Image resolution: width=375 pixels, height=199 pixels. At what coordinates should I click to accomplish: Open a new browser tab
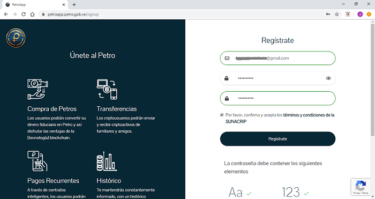pos(74,4)
